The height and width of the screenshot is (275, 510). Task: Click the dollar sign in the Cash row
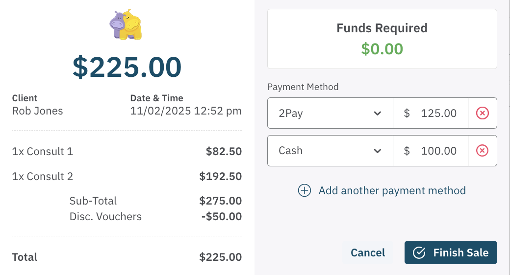click(x=407, y=151)
